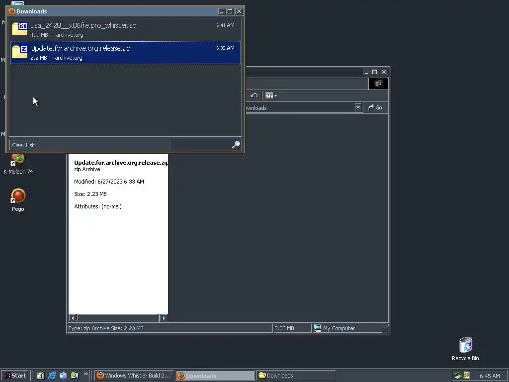Open the Recycle Bin desktop icon
The width and height of the screenshot is (509, 382).
click(465, 349)
